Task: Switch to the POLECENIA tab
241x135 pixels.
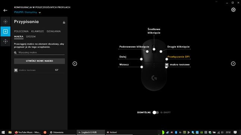Action: 21,31
